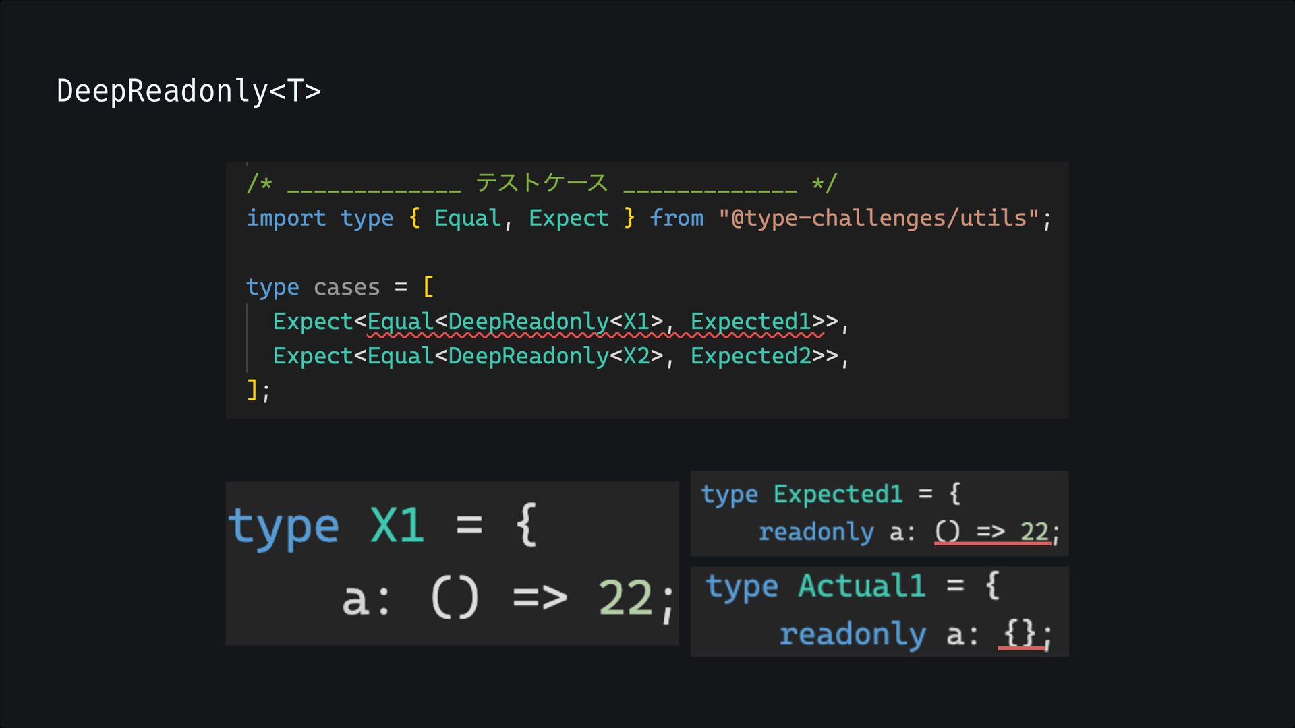Viewport: 1295px width, 728px height.
Task: Click the yellow opening bracket after cases
Action: [428, 287]
